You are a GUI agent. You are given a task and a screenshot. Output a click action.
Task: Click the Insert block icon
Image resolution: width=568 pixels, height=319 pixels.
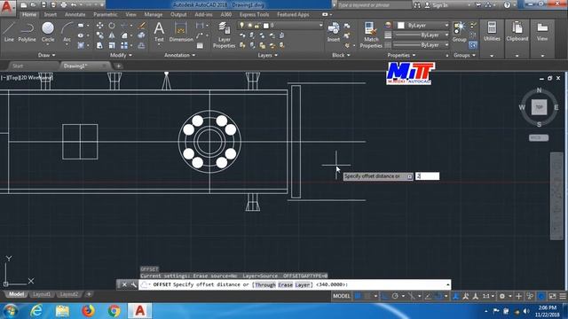tap(334, 32)
